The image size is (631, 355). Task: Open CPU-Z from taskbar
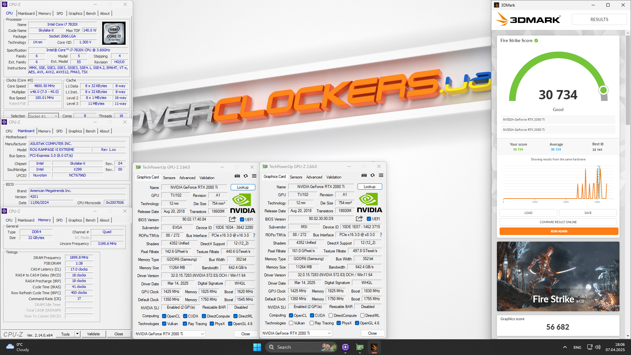click(345, 347)
